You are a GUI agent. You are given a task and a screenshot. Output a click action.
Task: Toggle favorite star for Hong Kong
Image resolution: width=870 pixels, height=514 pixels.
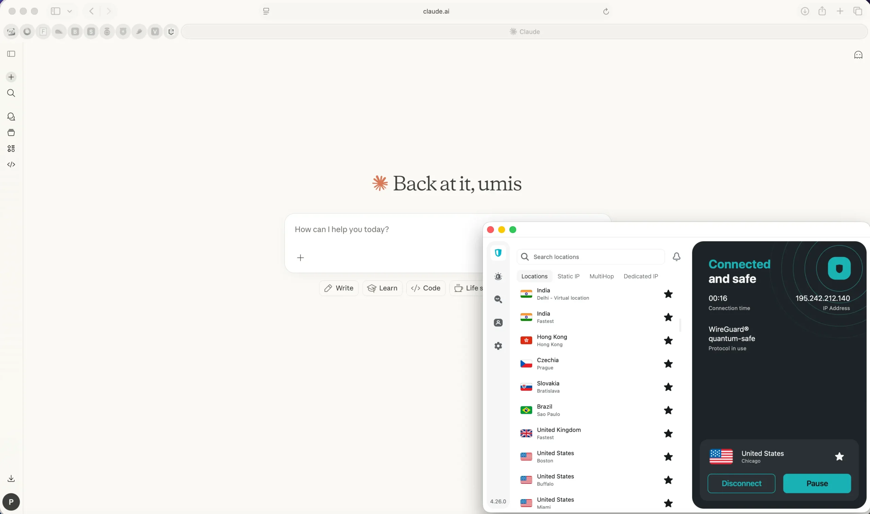tap(668, 340)
